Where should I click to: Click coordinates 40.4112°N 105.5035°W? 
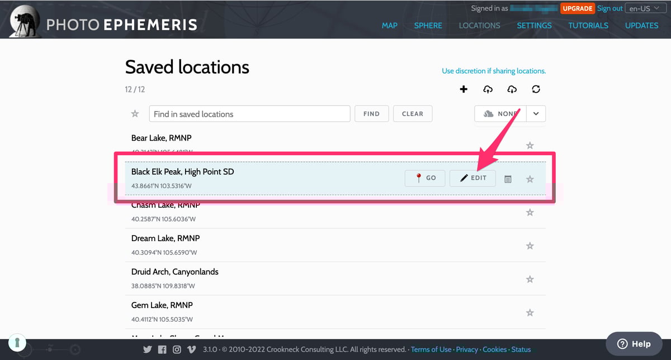(x=162, y=319)
